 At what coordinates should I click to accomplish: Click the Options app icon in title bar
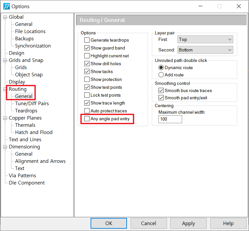[7, 6]
